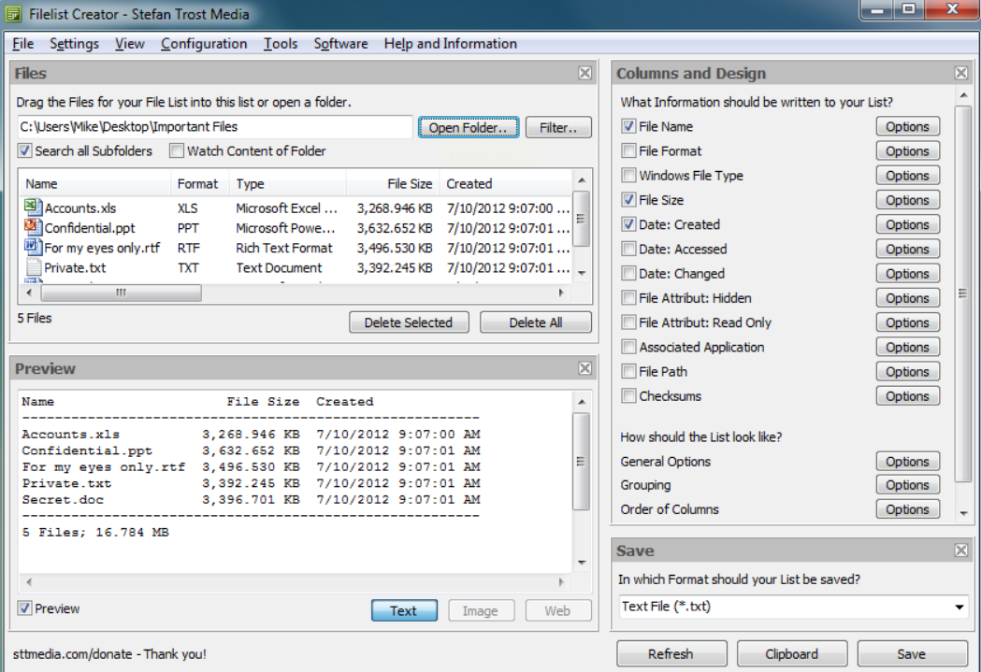Image resolution: width=981 pixels, height=672 pixels.
Task: Close the Columns and Design panel
Action: 961,73
